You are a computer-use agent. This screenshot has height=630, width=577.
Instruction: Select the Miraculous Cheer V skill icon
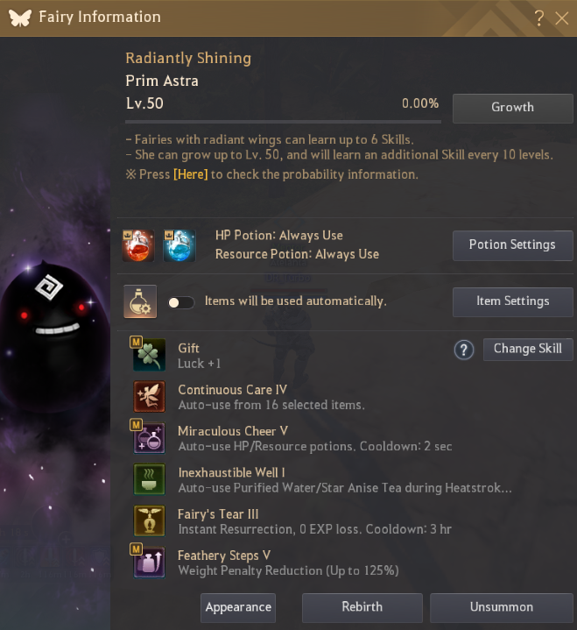[149, 438]
